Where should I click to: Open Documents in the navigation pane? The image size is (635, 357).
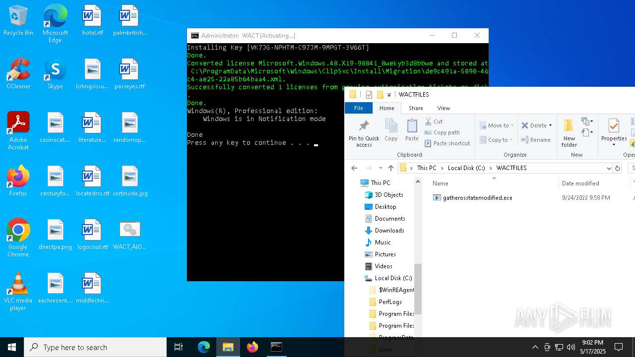[389, 219]
